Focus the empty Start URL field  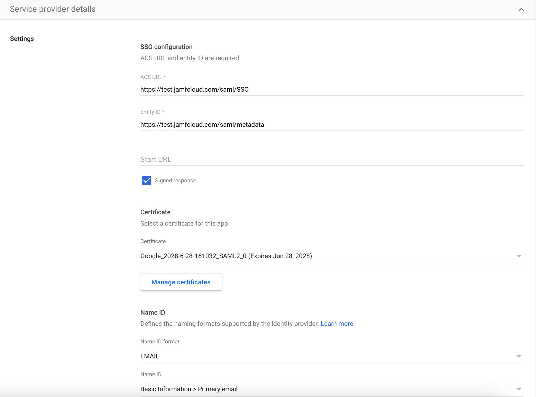pyautogui.click(x=332, y=159)
